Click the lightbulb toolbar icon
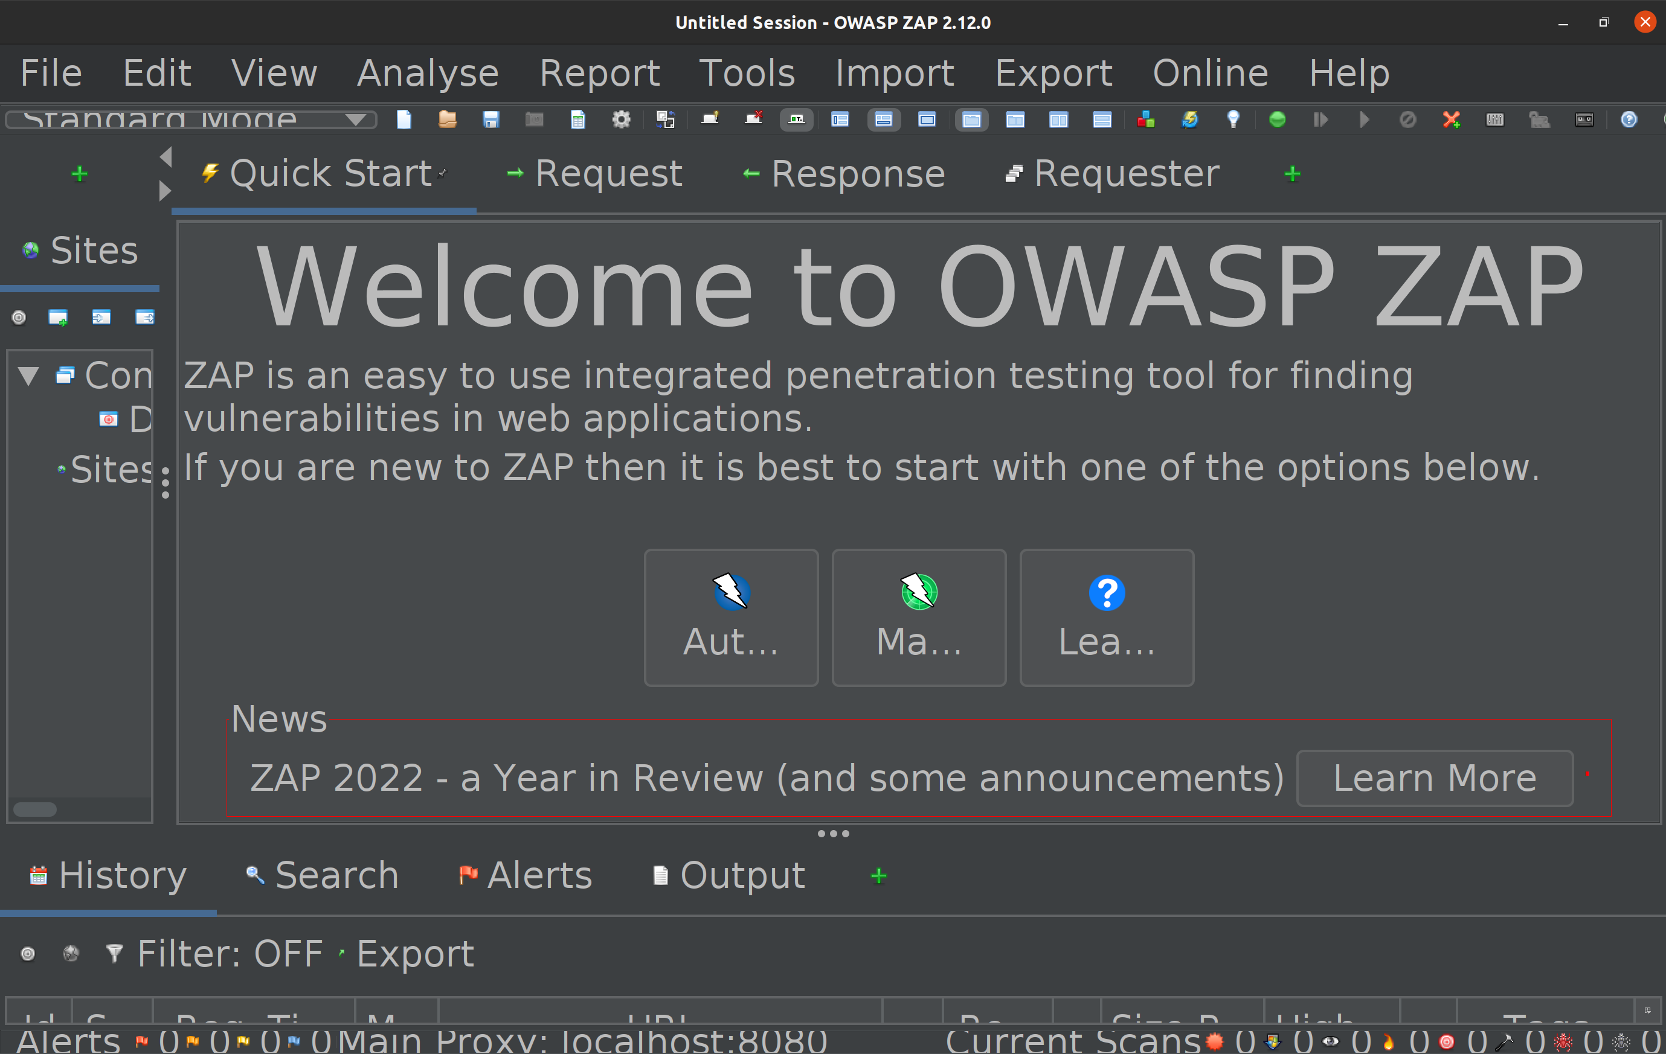Image resolution: width=1666 pixels, height=1054 pixels. click(x=1233, y=120)
